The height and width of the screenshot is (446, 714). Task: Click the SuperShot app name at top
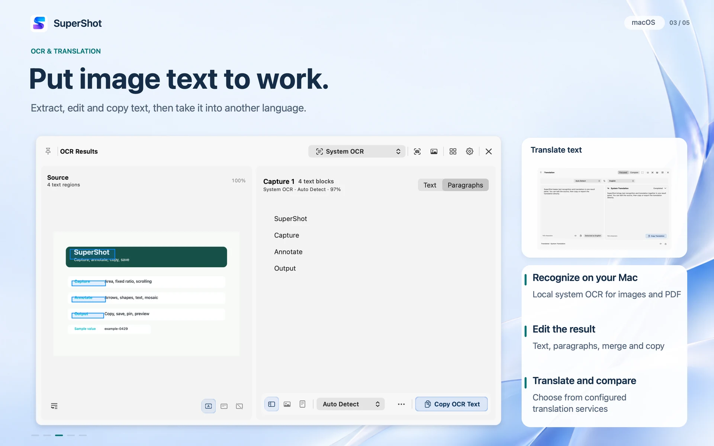point(78,23)
